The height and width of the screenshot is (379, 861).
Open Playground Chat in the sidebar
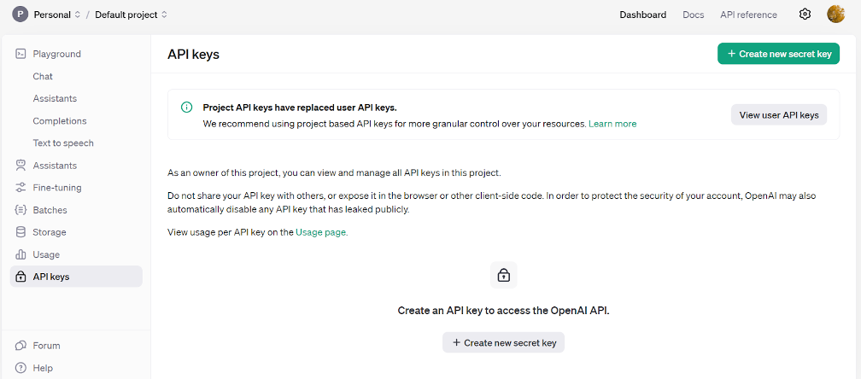[43, 76]
